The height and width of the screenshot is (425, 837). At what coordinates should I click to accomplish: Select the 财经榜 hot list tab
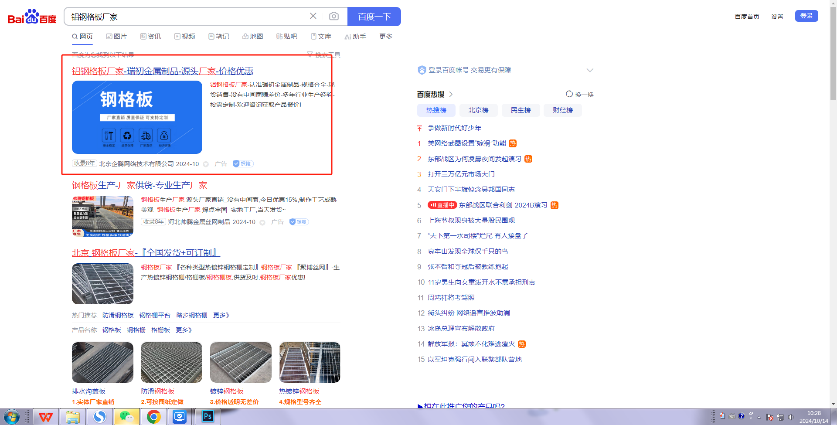pos(562,110)
